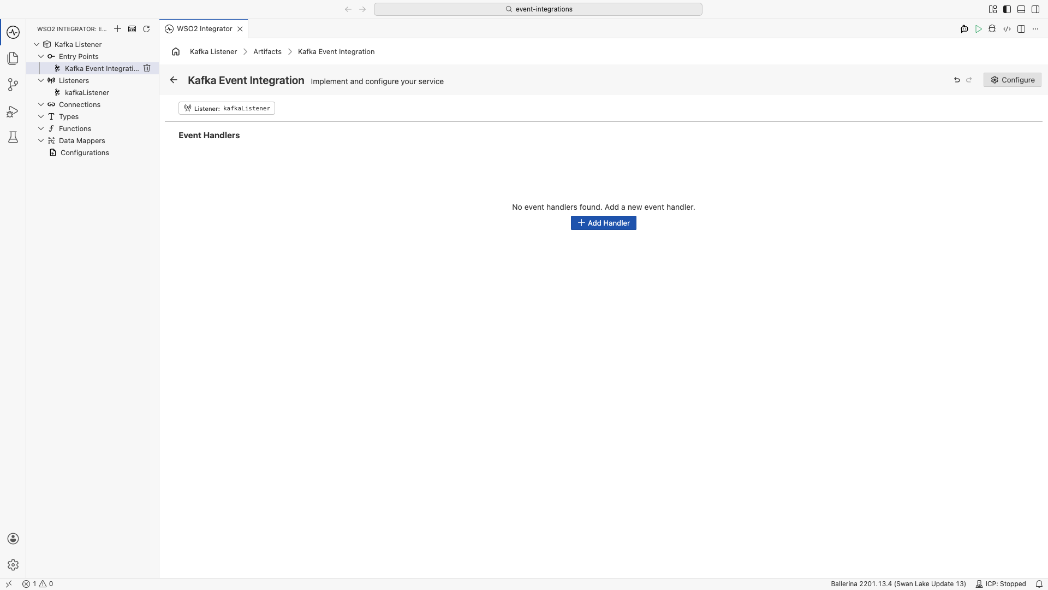Close the WSO2 Integrator tab
This screenshot has width=1048, height=590.
(240, 29)
